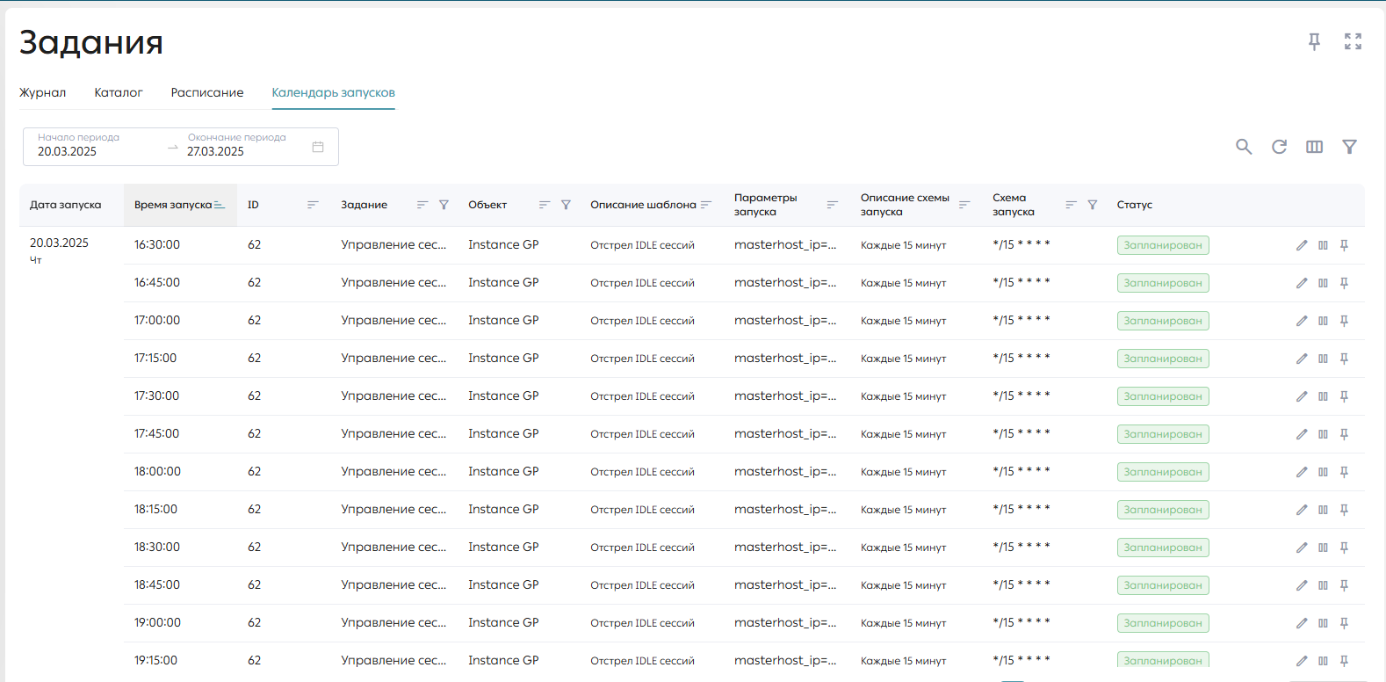Click Запланирован status of 18:45:00 row
The width and height of the screenshot is (1386, 682).
(x=1163, y=585)
